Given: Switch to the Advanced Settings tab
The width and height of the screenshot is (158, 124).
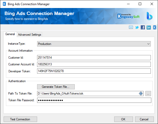Looking at the screenshot, I should point(30,35).
